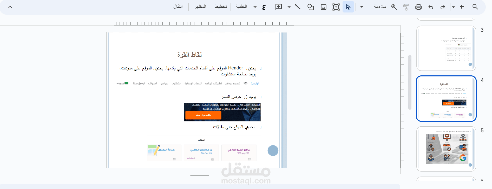492x189 pixels.
Task: Click the speaker notes drag handle bar
Action: [x=199, y=176]
